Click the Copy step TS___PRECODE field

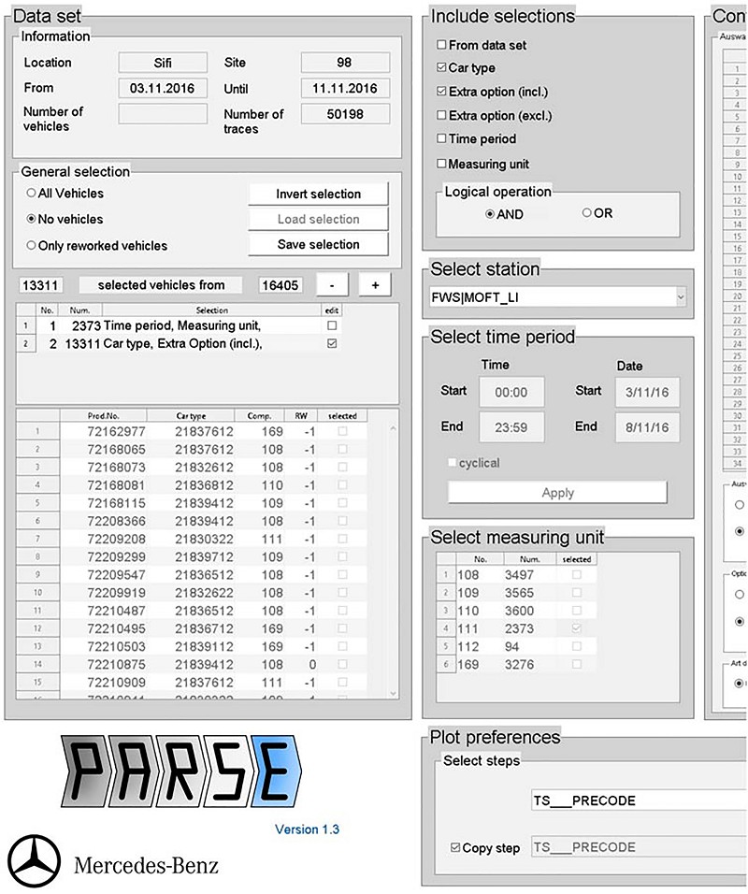coord(640,847)
